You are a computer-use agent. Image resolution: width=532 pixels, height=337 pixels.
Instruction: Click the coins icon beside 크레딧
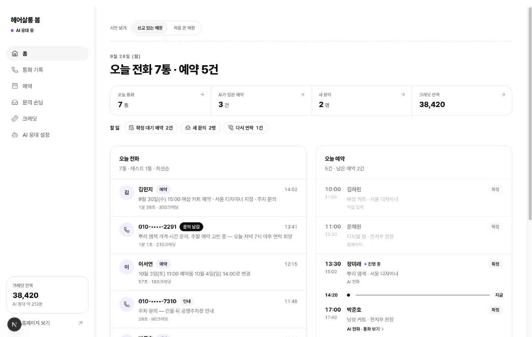pyautogui.click(x=15, y=119)
